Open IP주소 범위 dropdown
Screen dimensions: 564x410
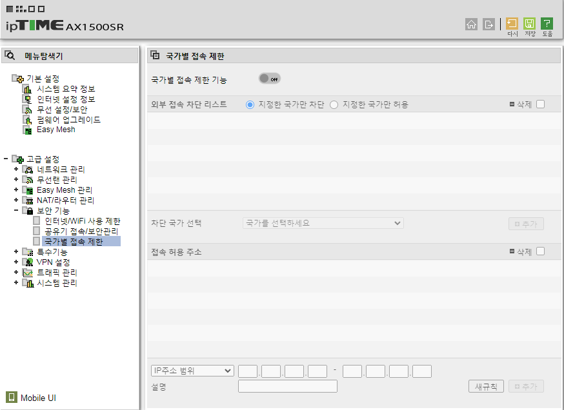click(192, 371)
